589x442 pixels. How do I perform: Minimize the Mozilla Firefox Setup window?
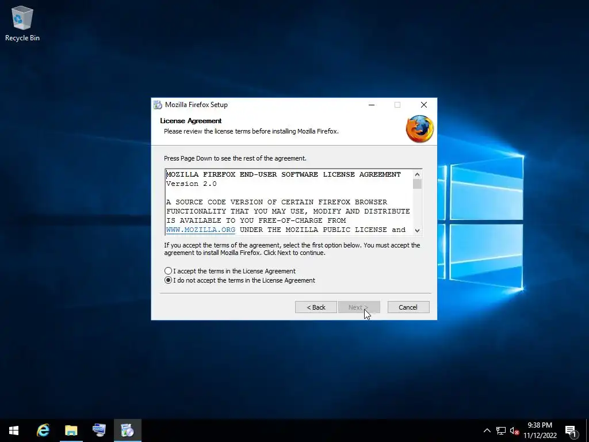click(372, 105)
